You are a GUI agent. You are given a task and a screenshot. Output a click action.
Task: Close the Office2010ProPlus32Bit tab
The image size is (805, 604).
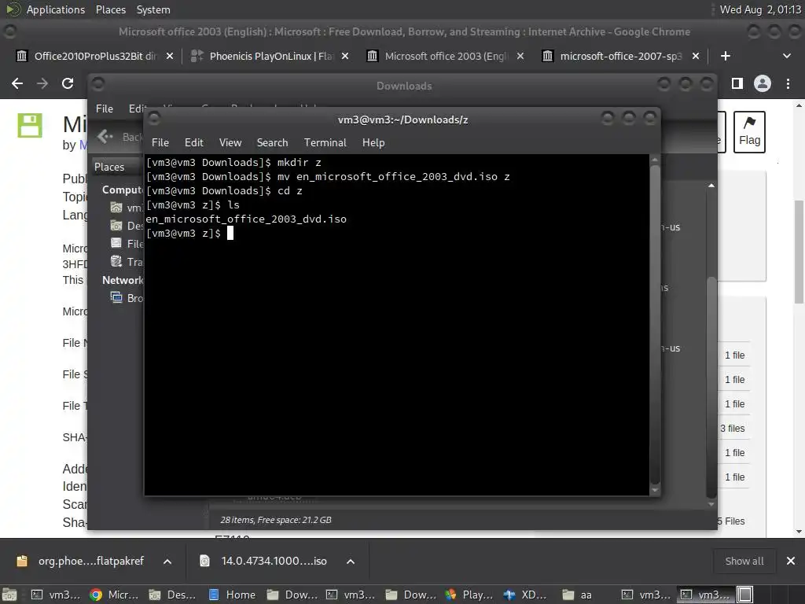(x=170, y=56)
